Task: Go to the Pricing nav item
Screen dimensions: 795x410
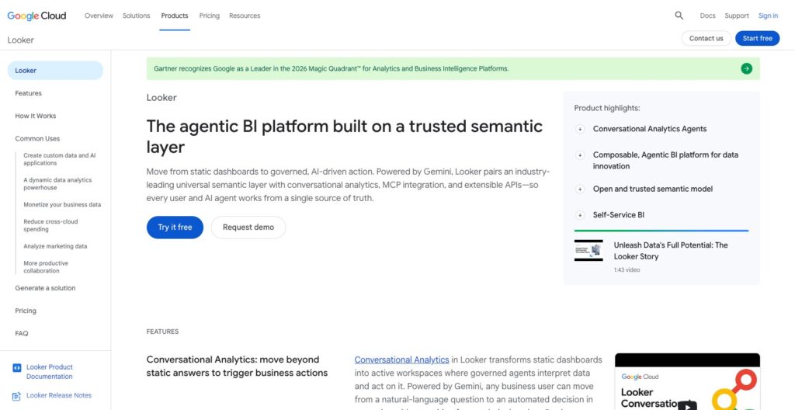Action: 210,16
